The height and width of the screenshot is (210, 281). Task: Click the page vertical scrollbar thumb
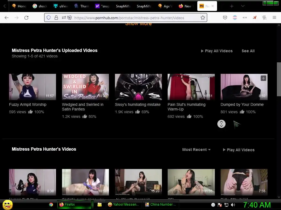point(279,80)
